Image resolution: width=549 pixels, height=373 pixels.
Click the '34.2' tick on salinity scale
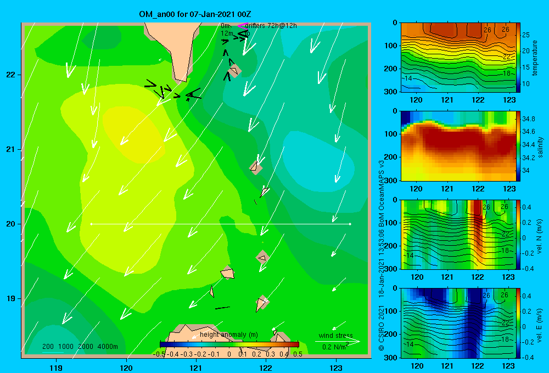528,158
